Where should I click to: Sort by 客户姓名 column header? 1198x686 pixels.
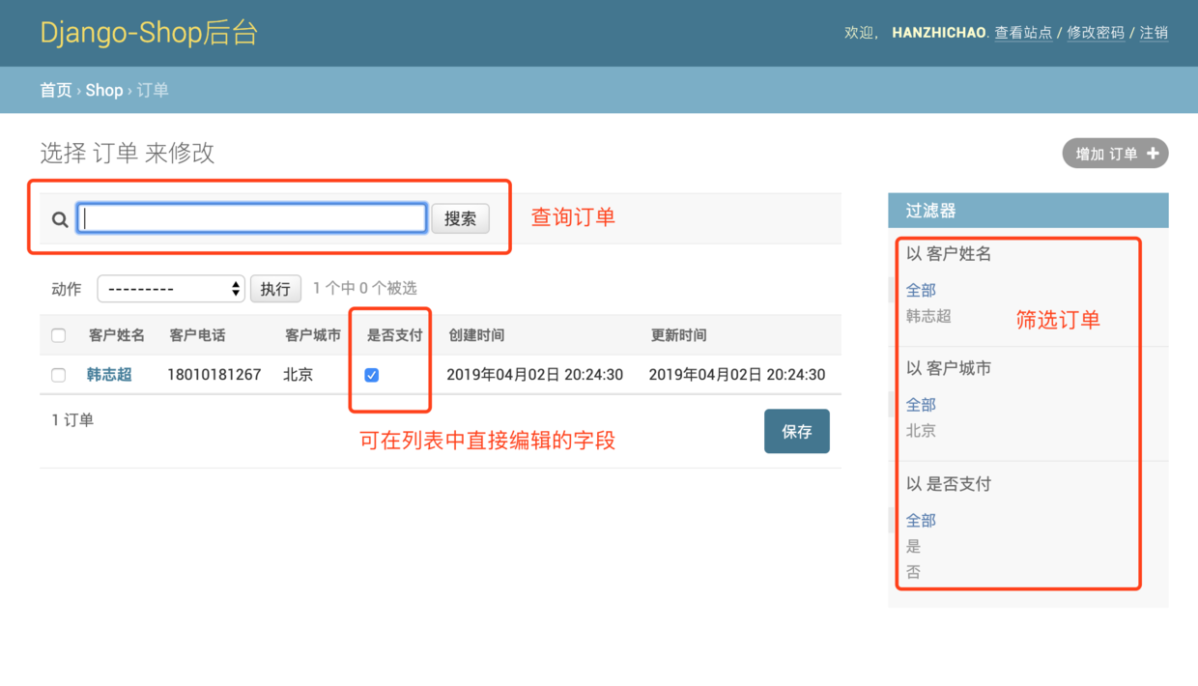[x=117, y=335]
